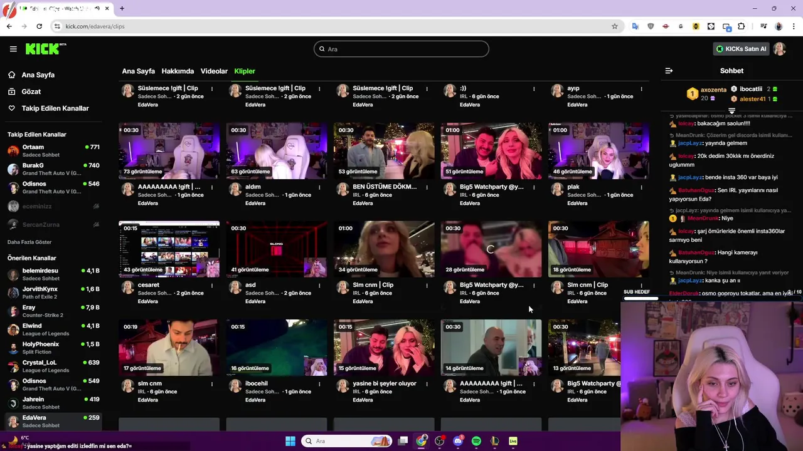This screenshot has height=451, width=803.
Task: Open three-dot menu of 'yasine bi şeyler oluyor' clip
Action: pyautogui.click(x=427, y=384)
